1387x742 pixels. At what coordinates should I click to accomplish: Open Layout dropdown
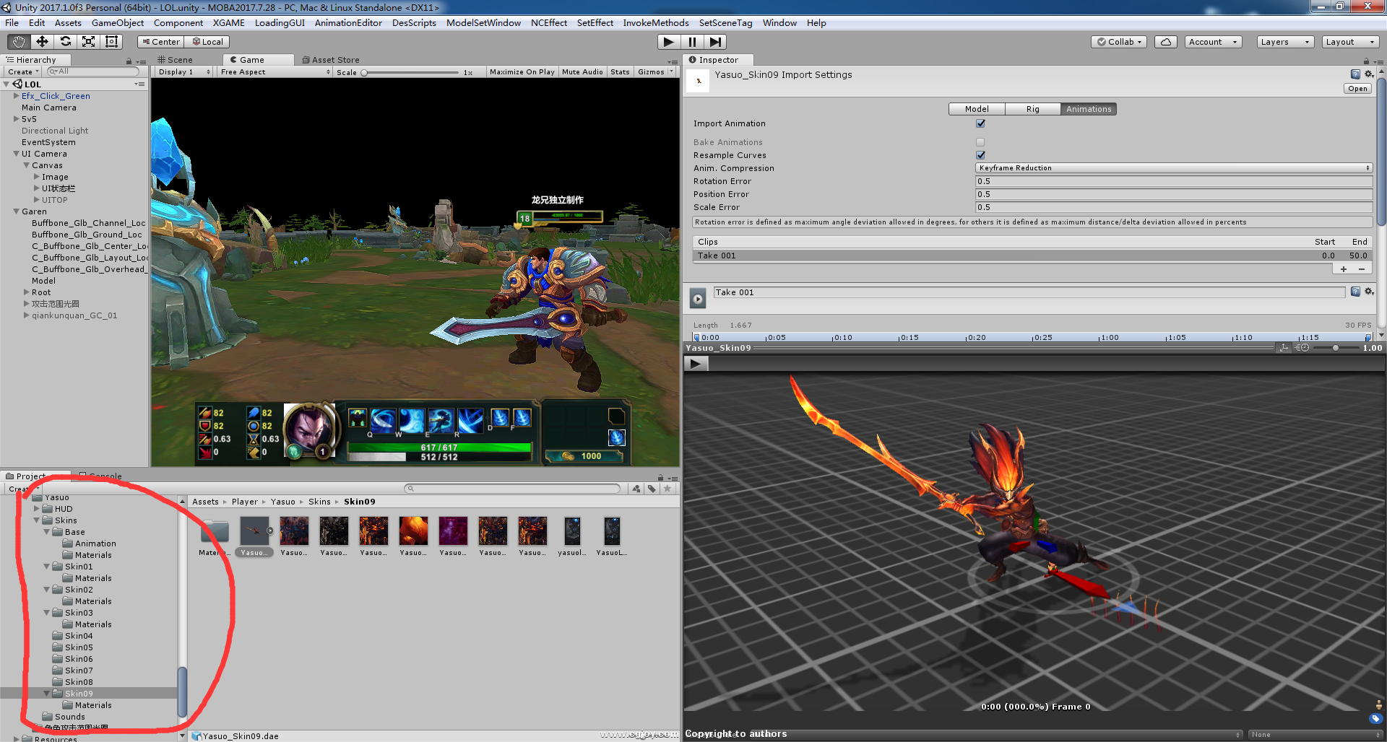pyautogui.click(x=1350, y=42)
